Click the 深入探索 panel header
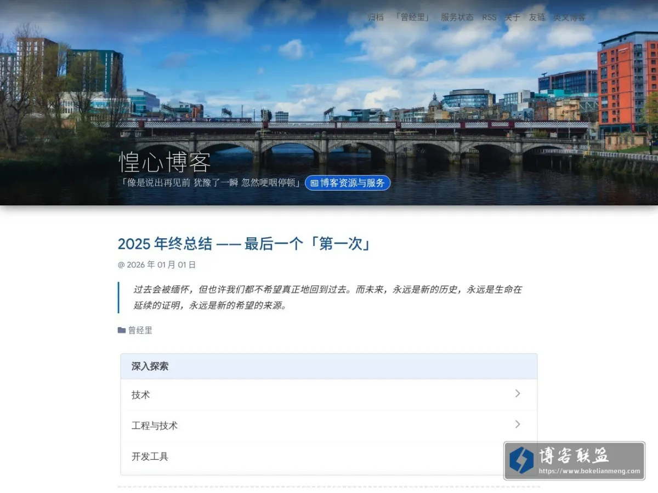The height and width of the screenshot is (493, 658). (329, 366)
